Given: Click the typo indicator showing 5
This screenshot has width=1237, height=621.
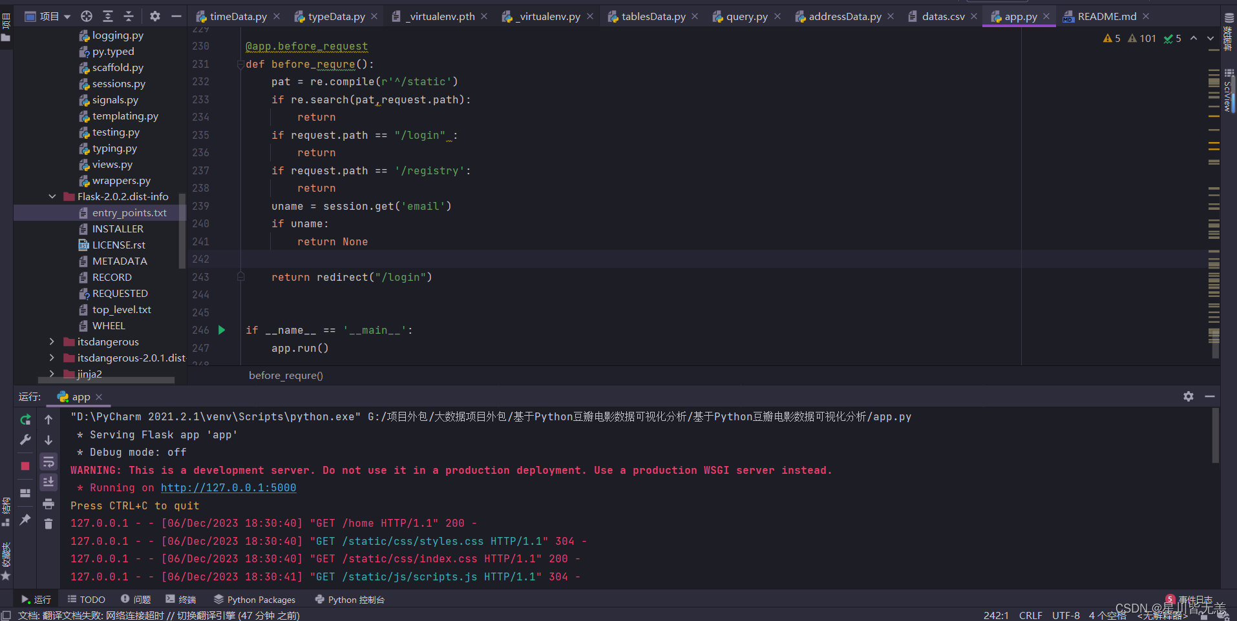Looking at the screenshot, I should pyautogui.click(x=1172, y=39).
